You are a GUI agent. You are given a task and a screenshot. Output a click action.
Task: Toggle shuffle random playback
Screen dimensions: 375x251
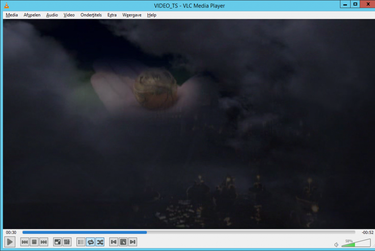pos(100,242)
